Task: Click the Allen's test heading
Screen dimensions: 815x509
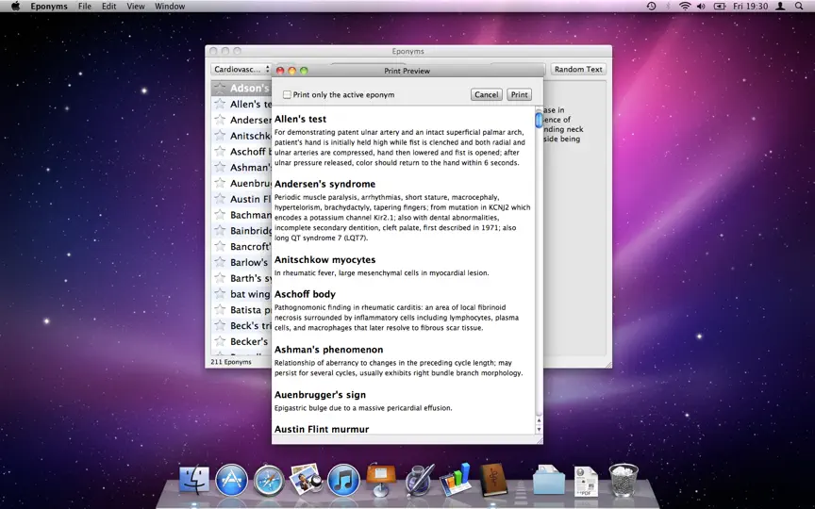Action: [x=300, y=119]
